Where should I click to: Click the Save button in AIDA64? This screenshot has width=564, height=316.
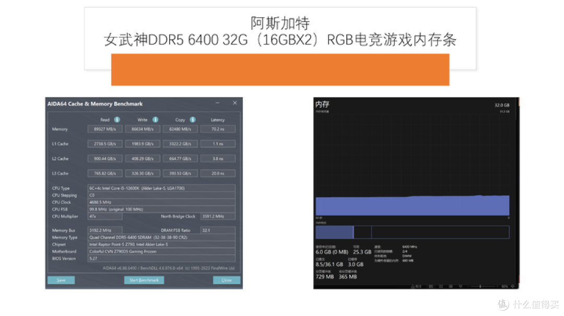coord(61,280)
